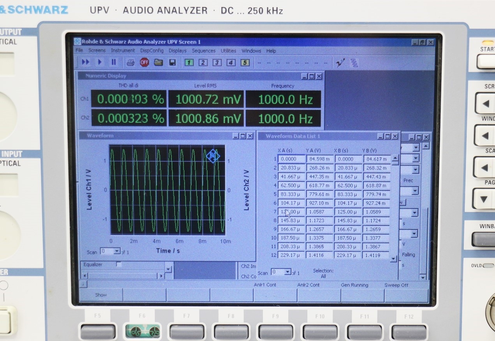495x341 pixels.
Task: Click the Ch1 THD reading in Numeric Display
Action: click(129, 99)
